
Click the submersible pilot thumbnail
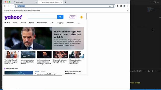(x=76, y=54)
